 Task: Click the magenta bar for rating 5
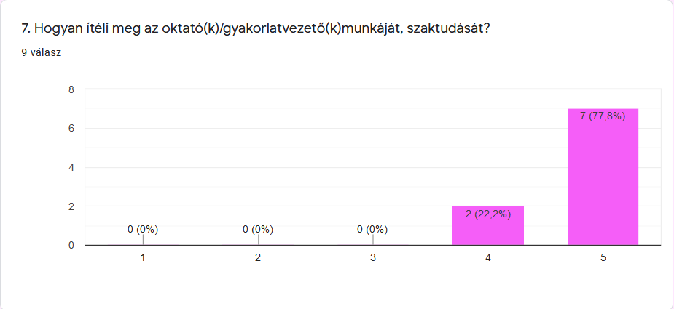[x=603, y=177]
